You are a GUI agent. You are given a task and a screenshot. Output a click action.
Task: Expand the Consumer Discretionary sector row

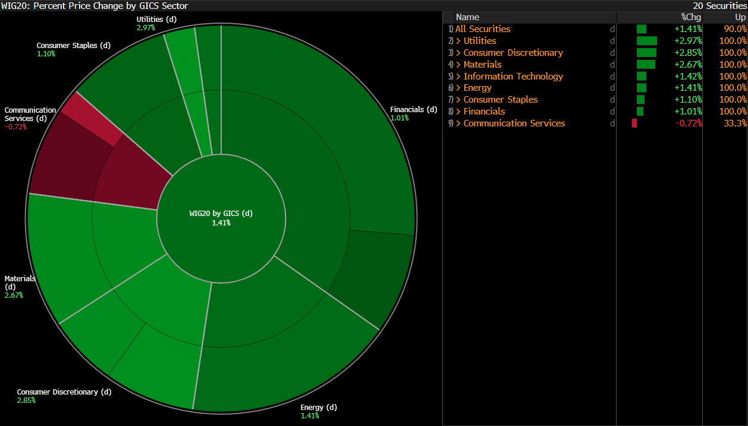[458, 53]
